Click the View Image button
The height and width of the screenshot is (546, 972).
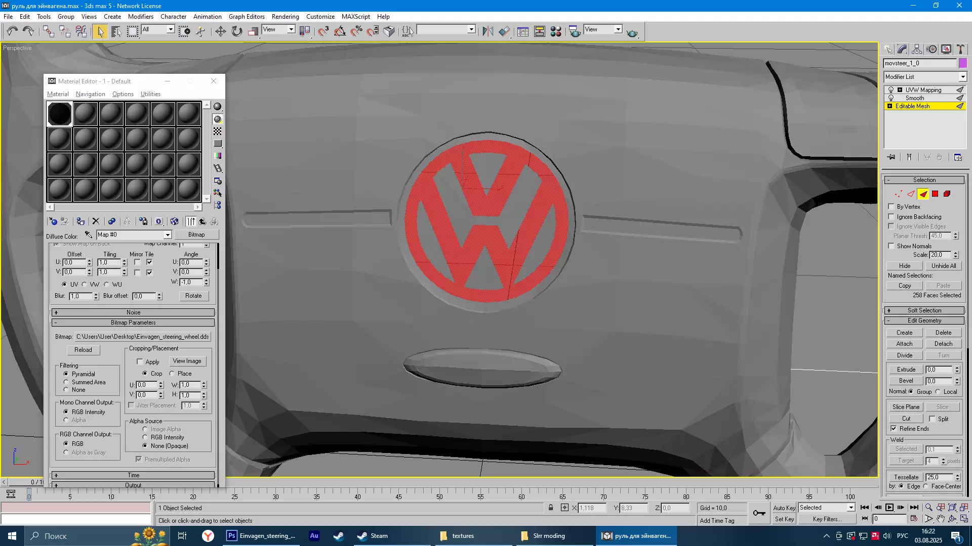[x=187, y=361]
